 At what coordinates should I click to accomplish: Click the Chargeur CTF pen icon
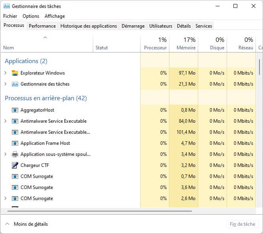[x=15, y=165]
